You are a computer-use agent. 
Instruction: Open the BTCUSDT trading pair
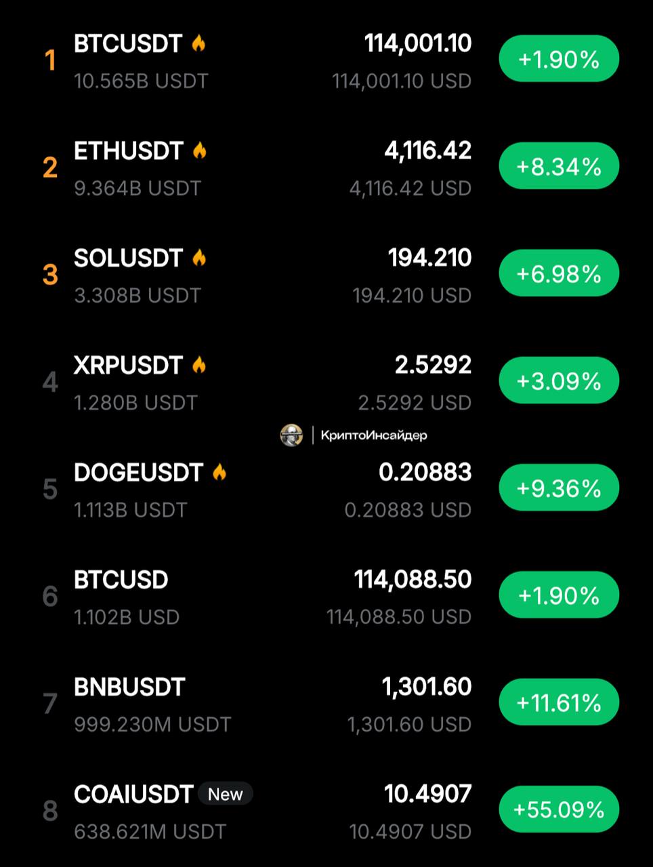[x=128, y=44]
